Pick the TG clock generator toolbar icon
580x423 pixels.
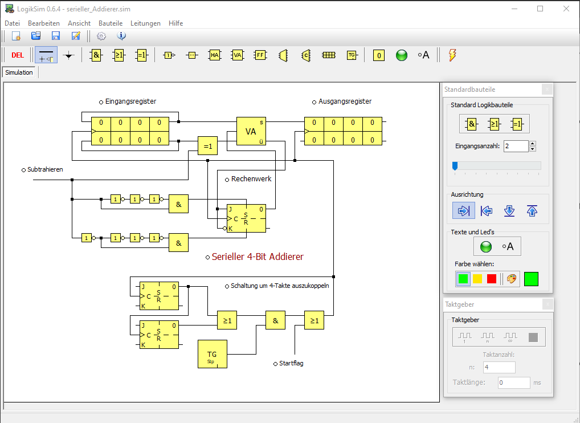[x=352, y=55]
